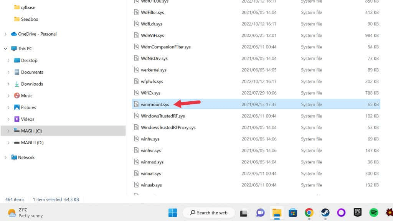Click the Documents icon in sidebar
The height and width of the screenshot is (221, 393).
point(17,72)
